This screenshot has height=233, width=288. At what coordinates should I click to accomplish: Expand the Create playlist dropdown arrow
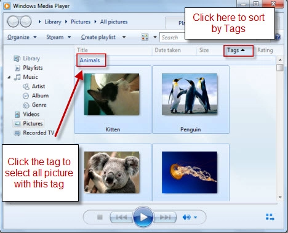[x=124, y=37]
